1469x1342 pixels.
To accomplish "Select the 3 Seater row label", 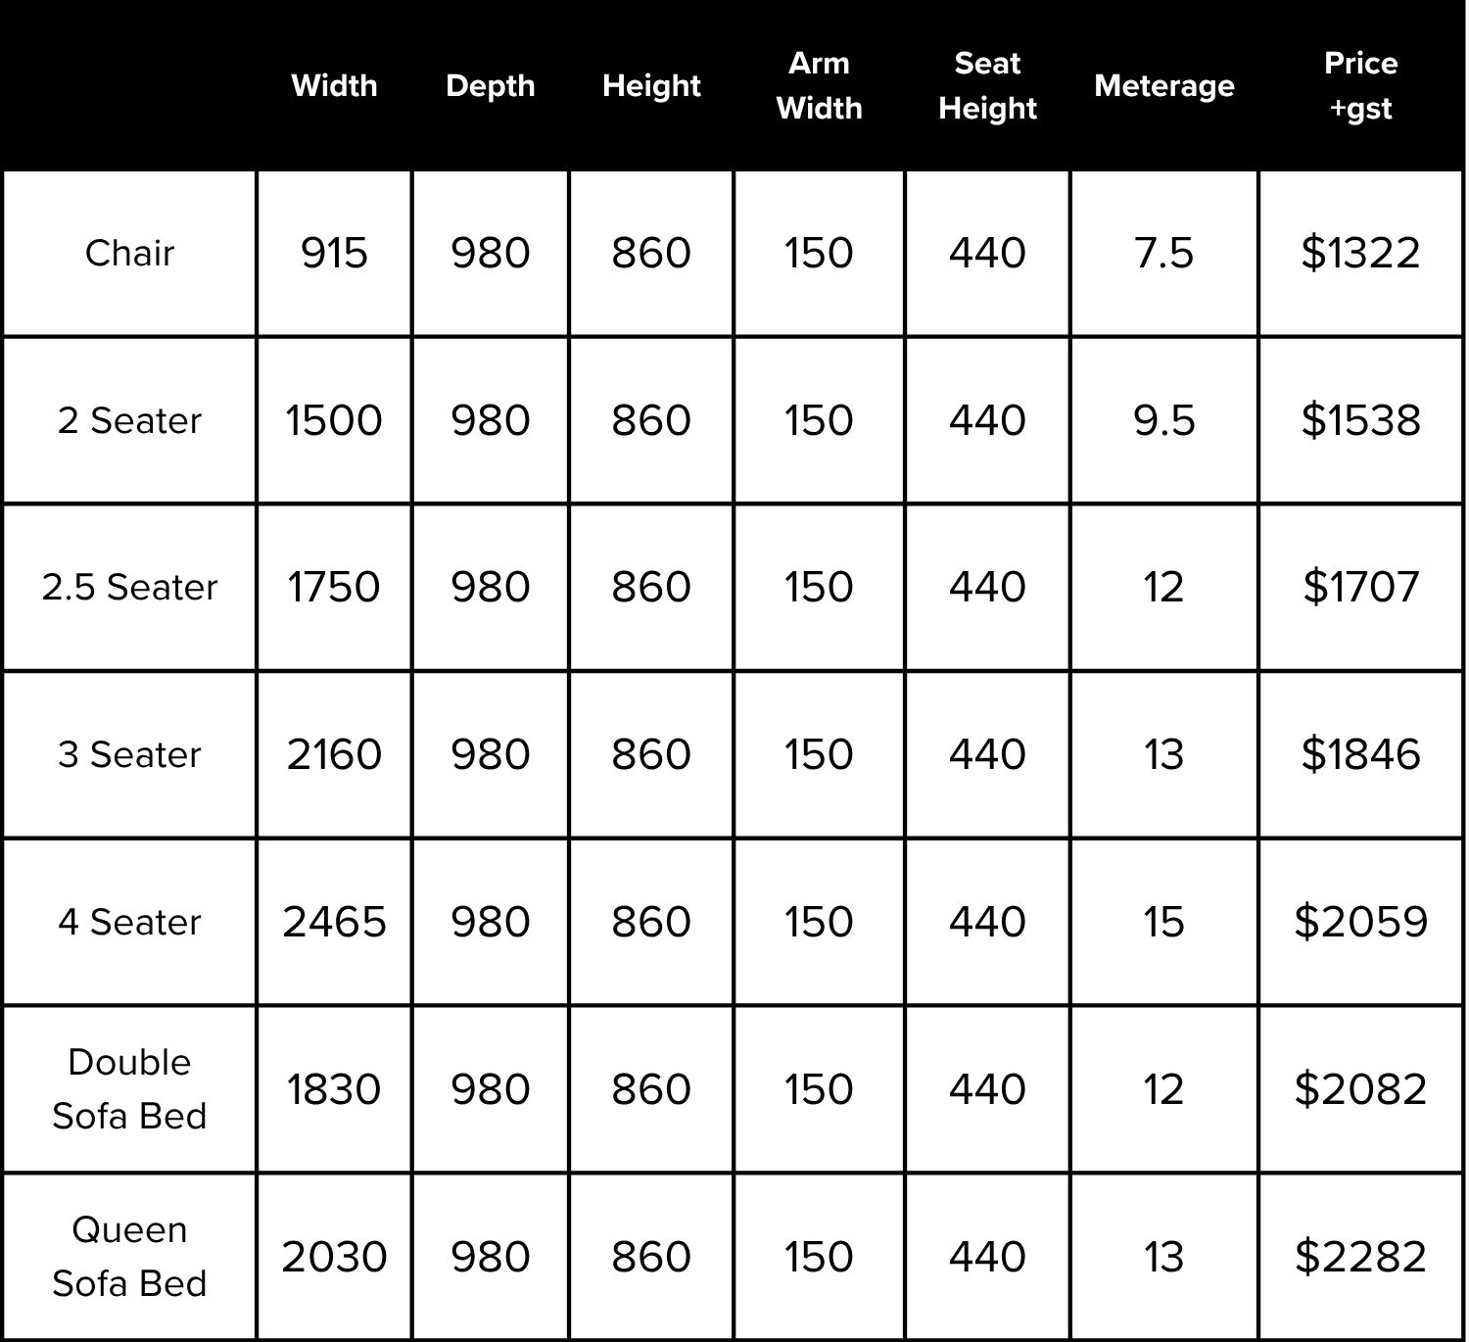I will click(x=129, y=754).
